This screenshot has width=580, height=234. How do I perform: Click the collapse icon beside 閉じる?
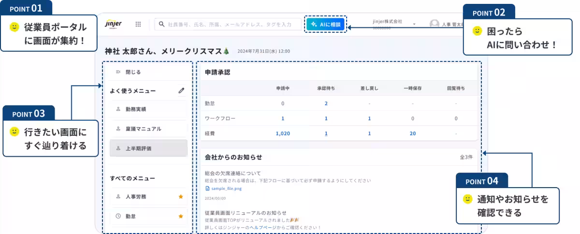[118, 72]
